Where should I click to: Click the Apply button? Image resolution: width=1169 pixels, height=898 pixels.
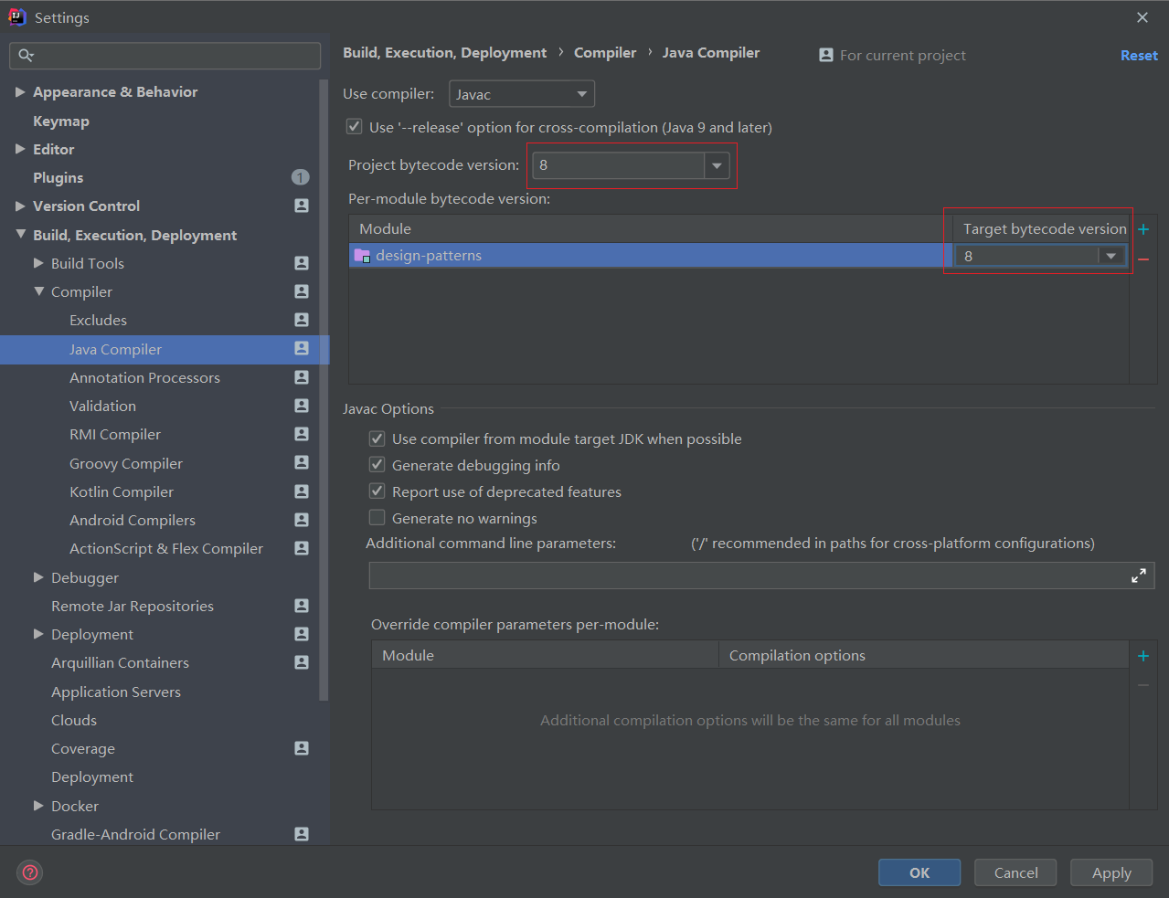1111,872
